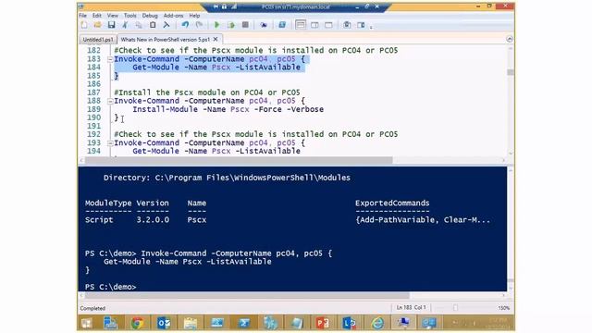This screenshot has width=592, height=333.
Task: Stop operation with the square stop icon
Action: coord(245,25)
